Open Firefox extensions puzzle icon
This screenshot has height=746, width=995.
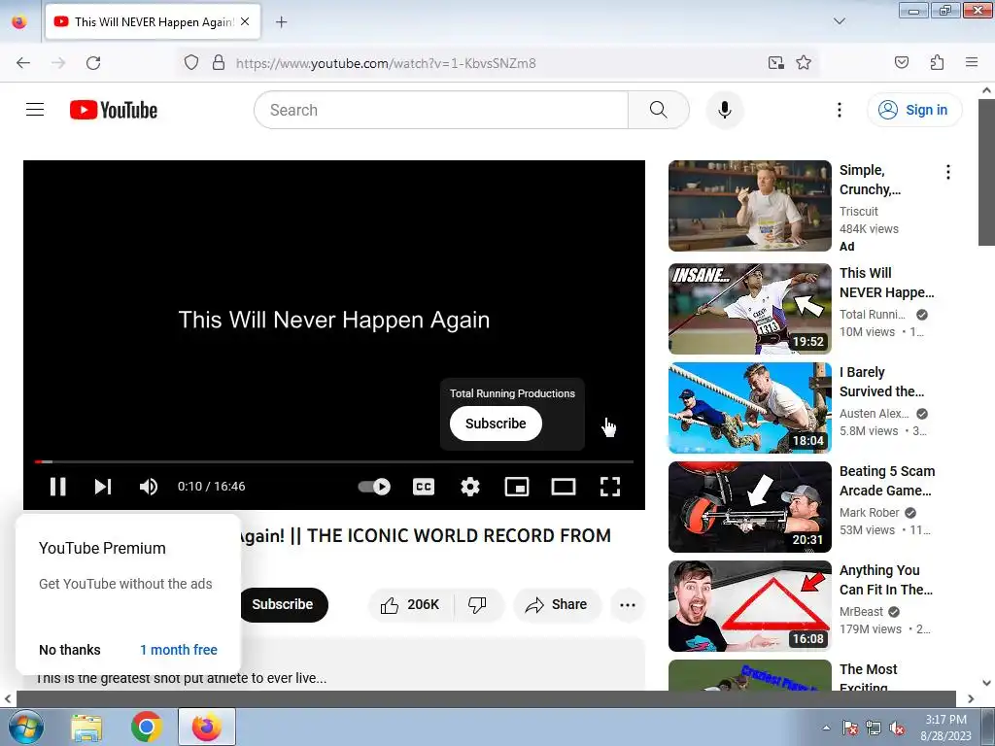938,63
